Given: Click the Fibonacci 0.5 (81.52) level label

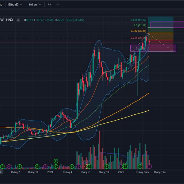Looking at the screenshot, I should coord(140,25).
